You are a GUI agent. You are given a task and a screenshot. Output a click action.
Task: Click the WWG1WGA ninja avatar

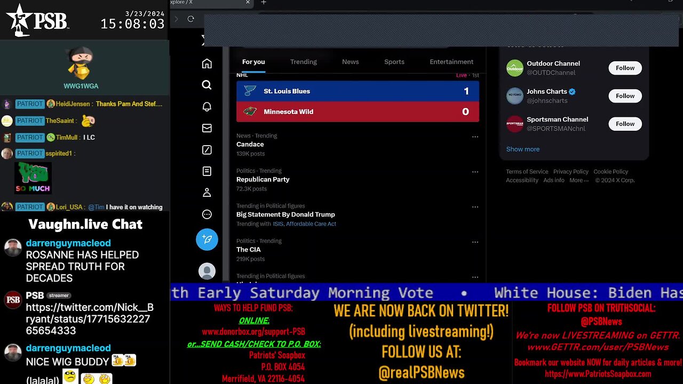pyautogui.click(x=81, y=62)
